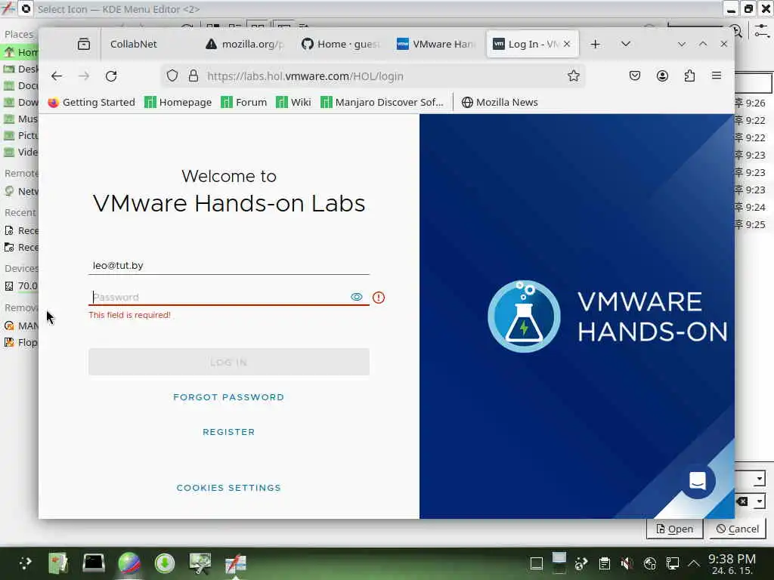Open the dropdown beside the clear button in dialog
The height and width of the screenshot is (580, 774).
pyautogui.click(x=760, y=501)
